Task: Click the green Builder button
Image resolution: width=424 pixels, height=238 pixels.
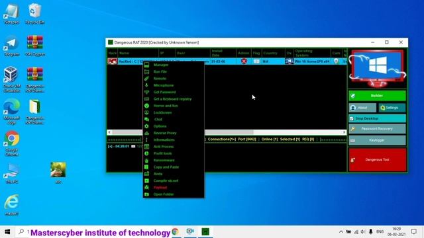Action: coord(377,96)
